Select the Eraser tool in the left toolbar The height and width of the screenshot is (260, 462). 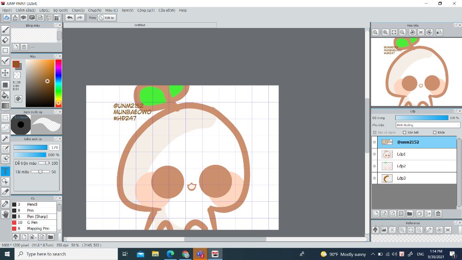coord(5,40)
